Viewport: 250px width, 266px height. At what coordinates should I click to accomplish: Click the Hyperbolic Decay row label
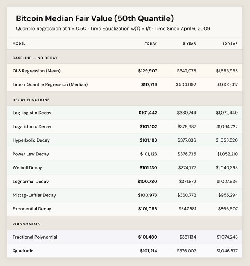pos(31,140)
